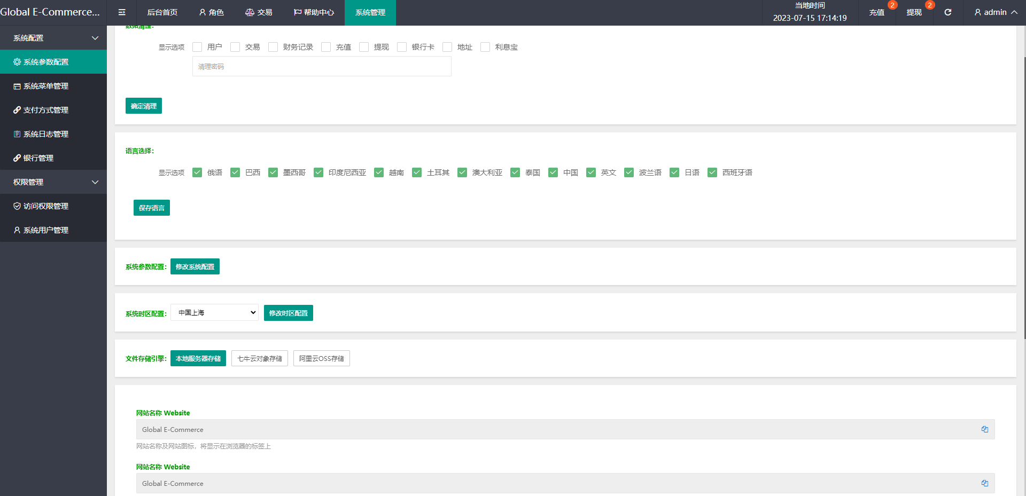
Task: Open 系统用户管理 in the sidebar
Action: coord(46,230)
